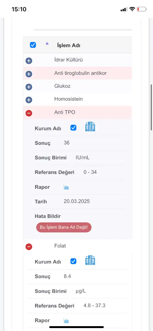
Task: Open the Folat hospital building icon
Action: pyautogui.click(x=90, y=260)
